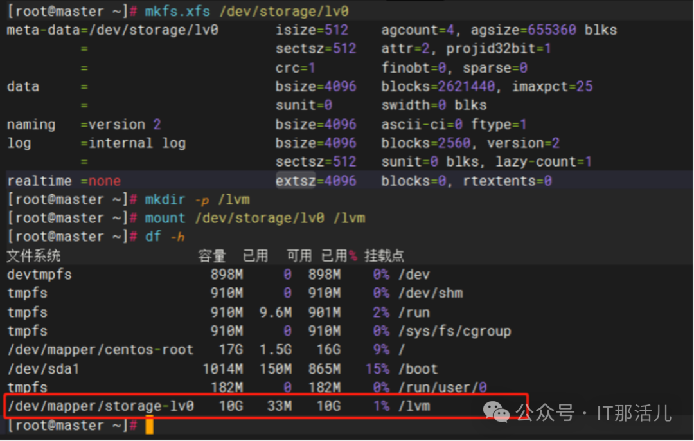Click 文件系统 column header

[33, 256]
